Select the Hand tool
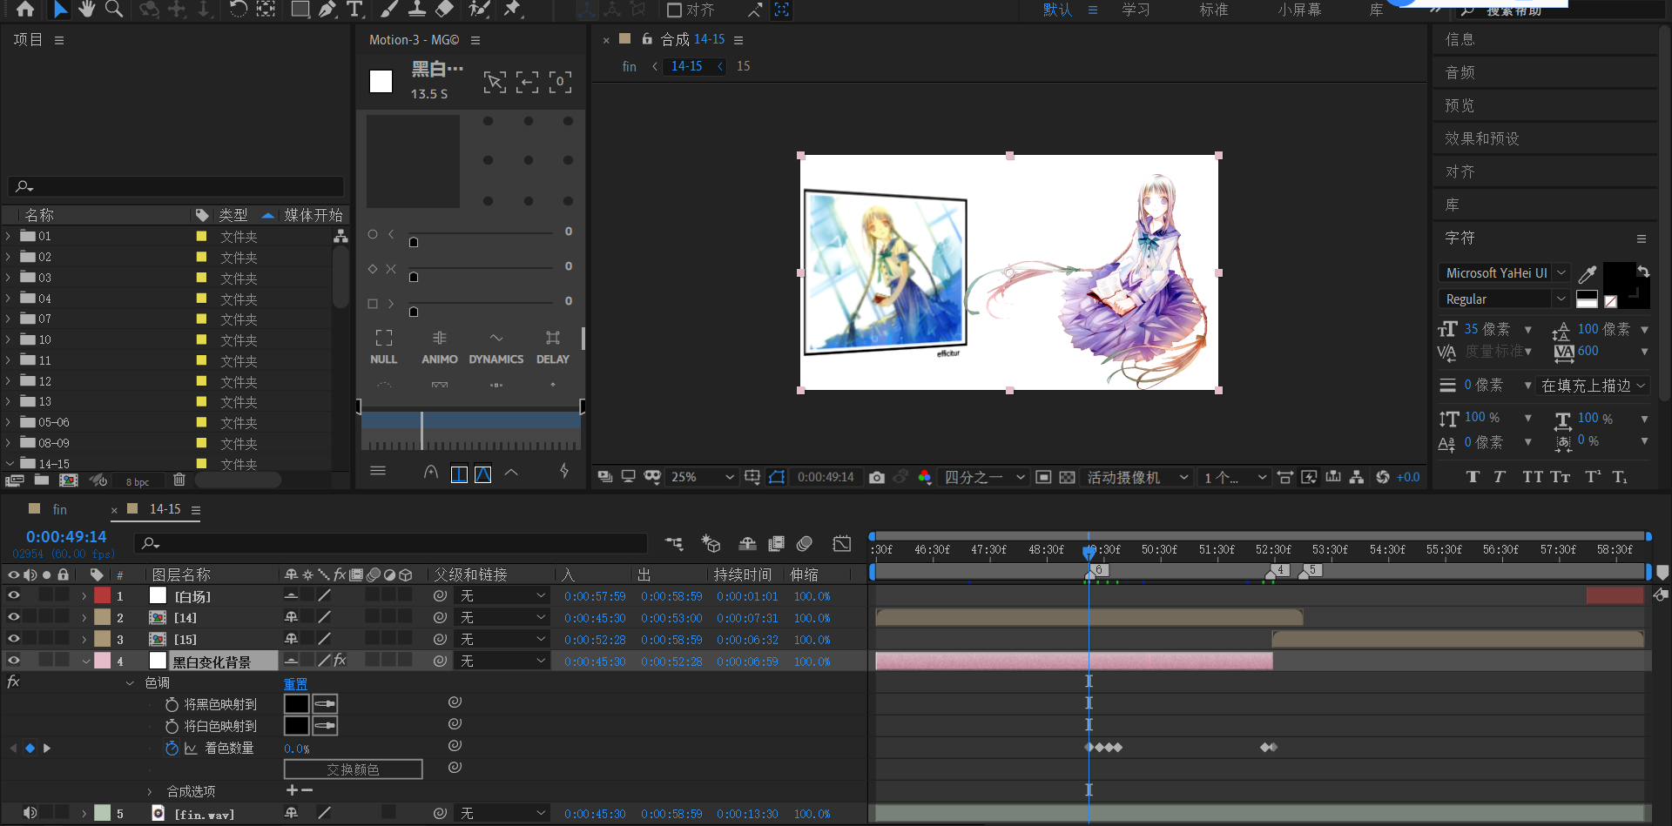1672x826 pixels. 86,10
